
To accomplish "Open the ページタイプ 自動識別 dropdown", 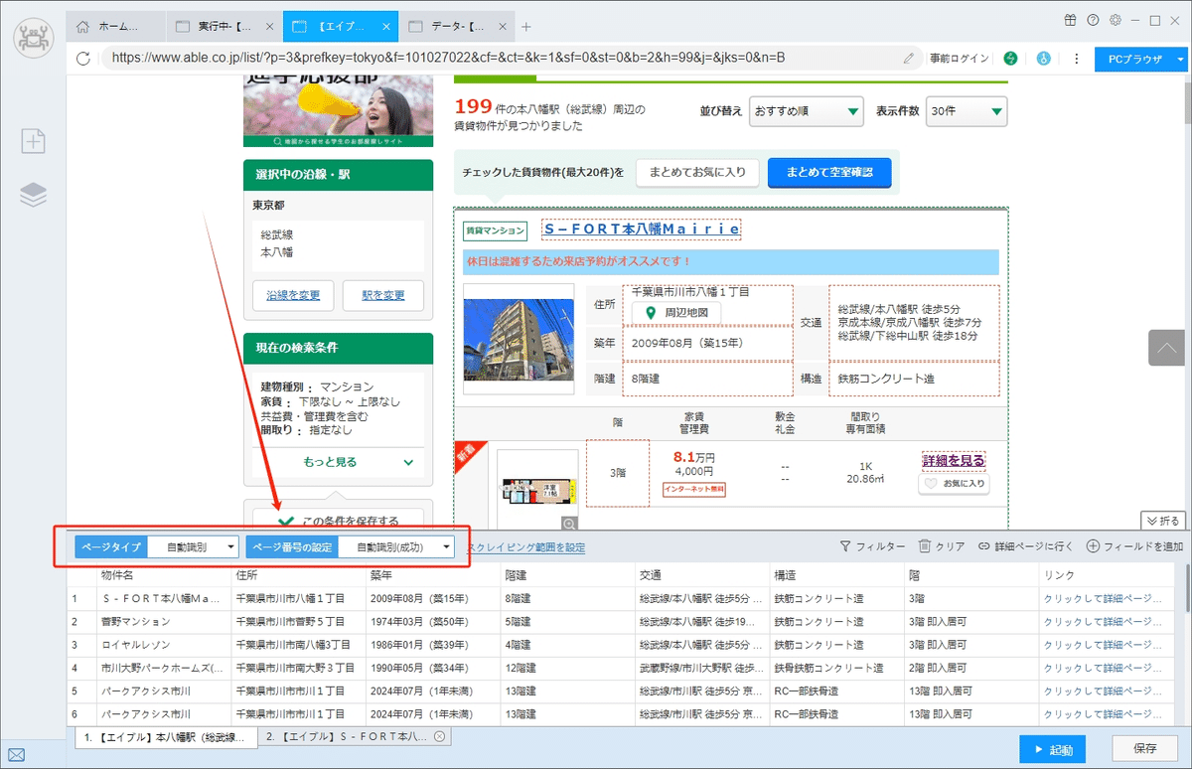I will tap(194, 546).
